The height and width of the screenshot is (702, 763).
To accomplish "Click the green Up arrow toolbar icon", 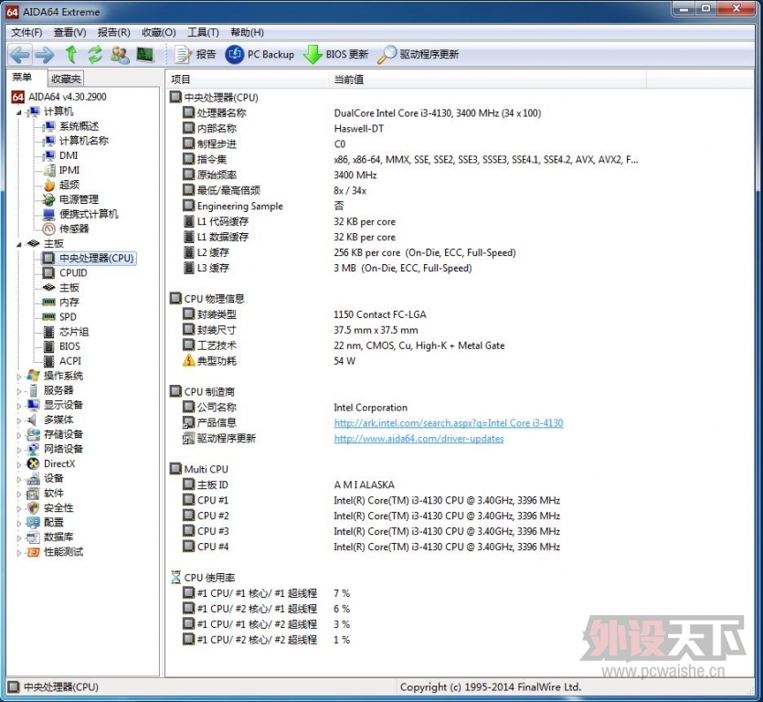I will pyautogui.click(x=71, y=55).
